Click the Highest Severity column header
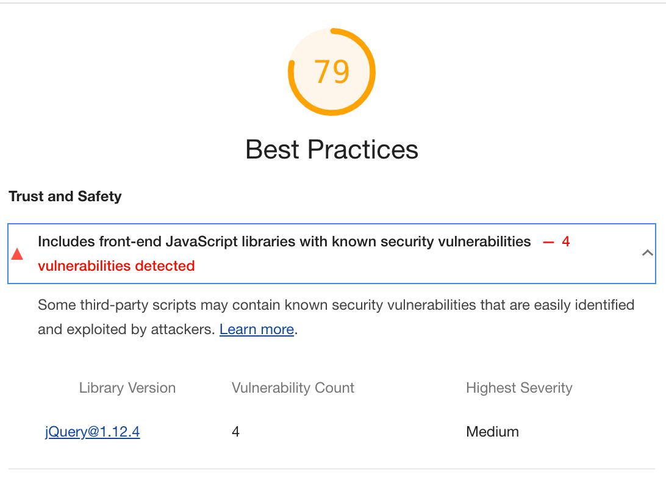Screen dimensions: 666x489 pyautogui.click(x=519, y=388)
